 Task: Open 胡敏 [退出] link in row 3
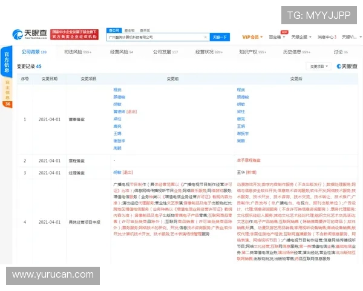(x=123, y=172)
